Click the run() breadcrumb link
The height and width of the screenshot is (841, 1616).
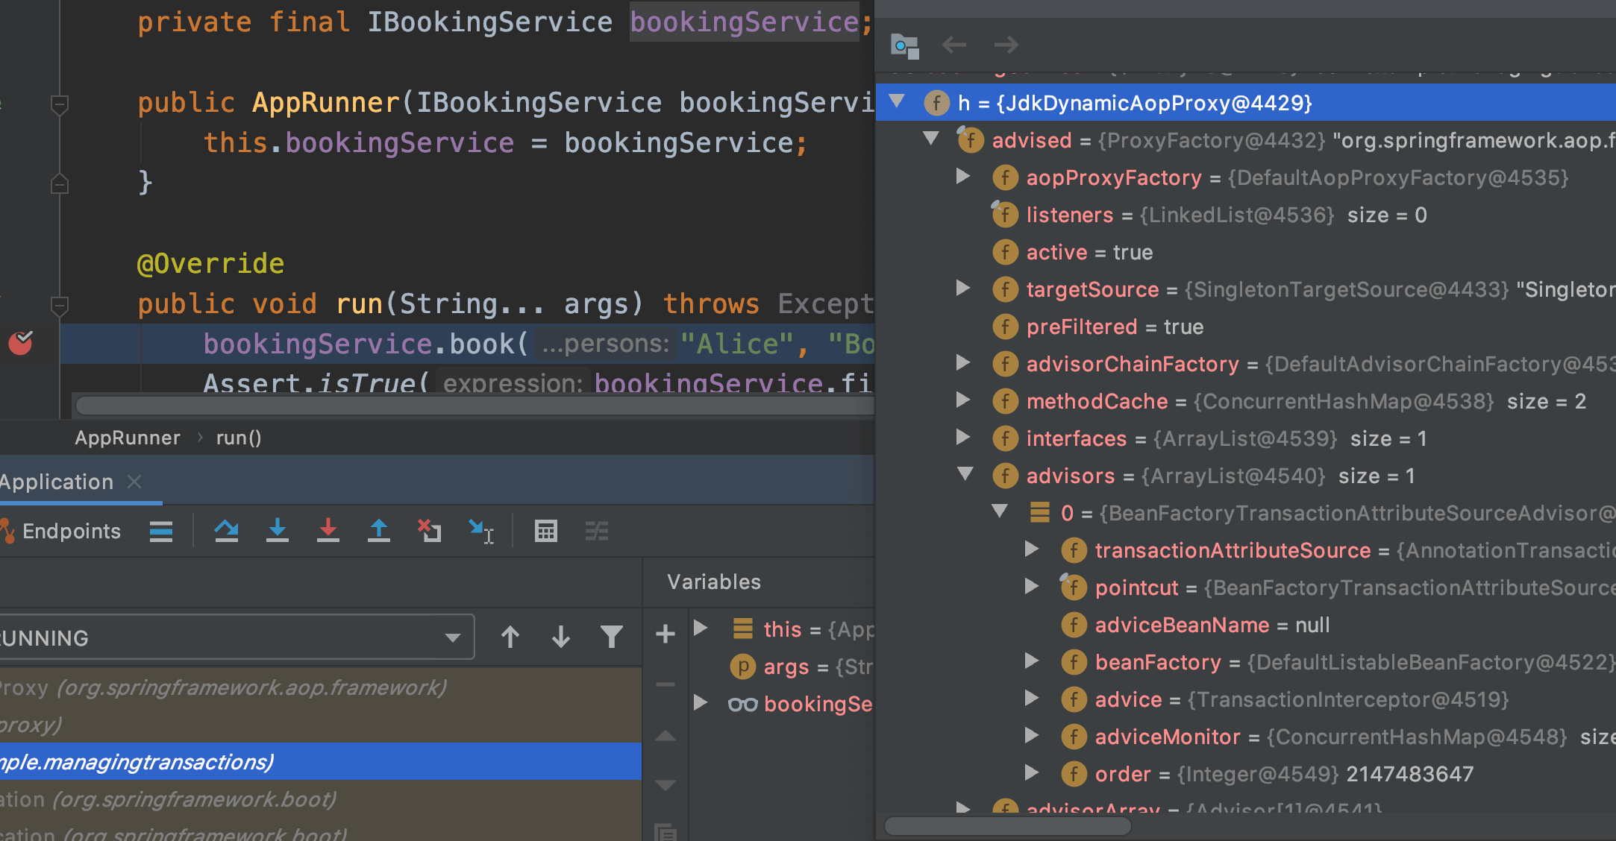point(239,438)
